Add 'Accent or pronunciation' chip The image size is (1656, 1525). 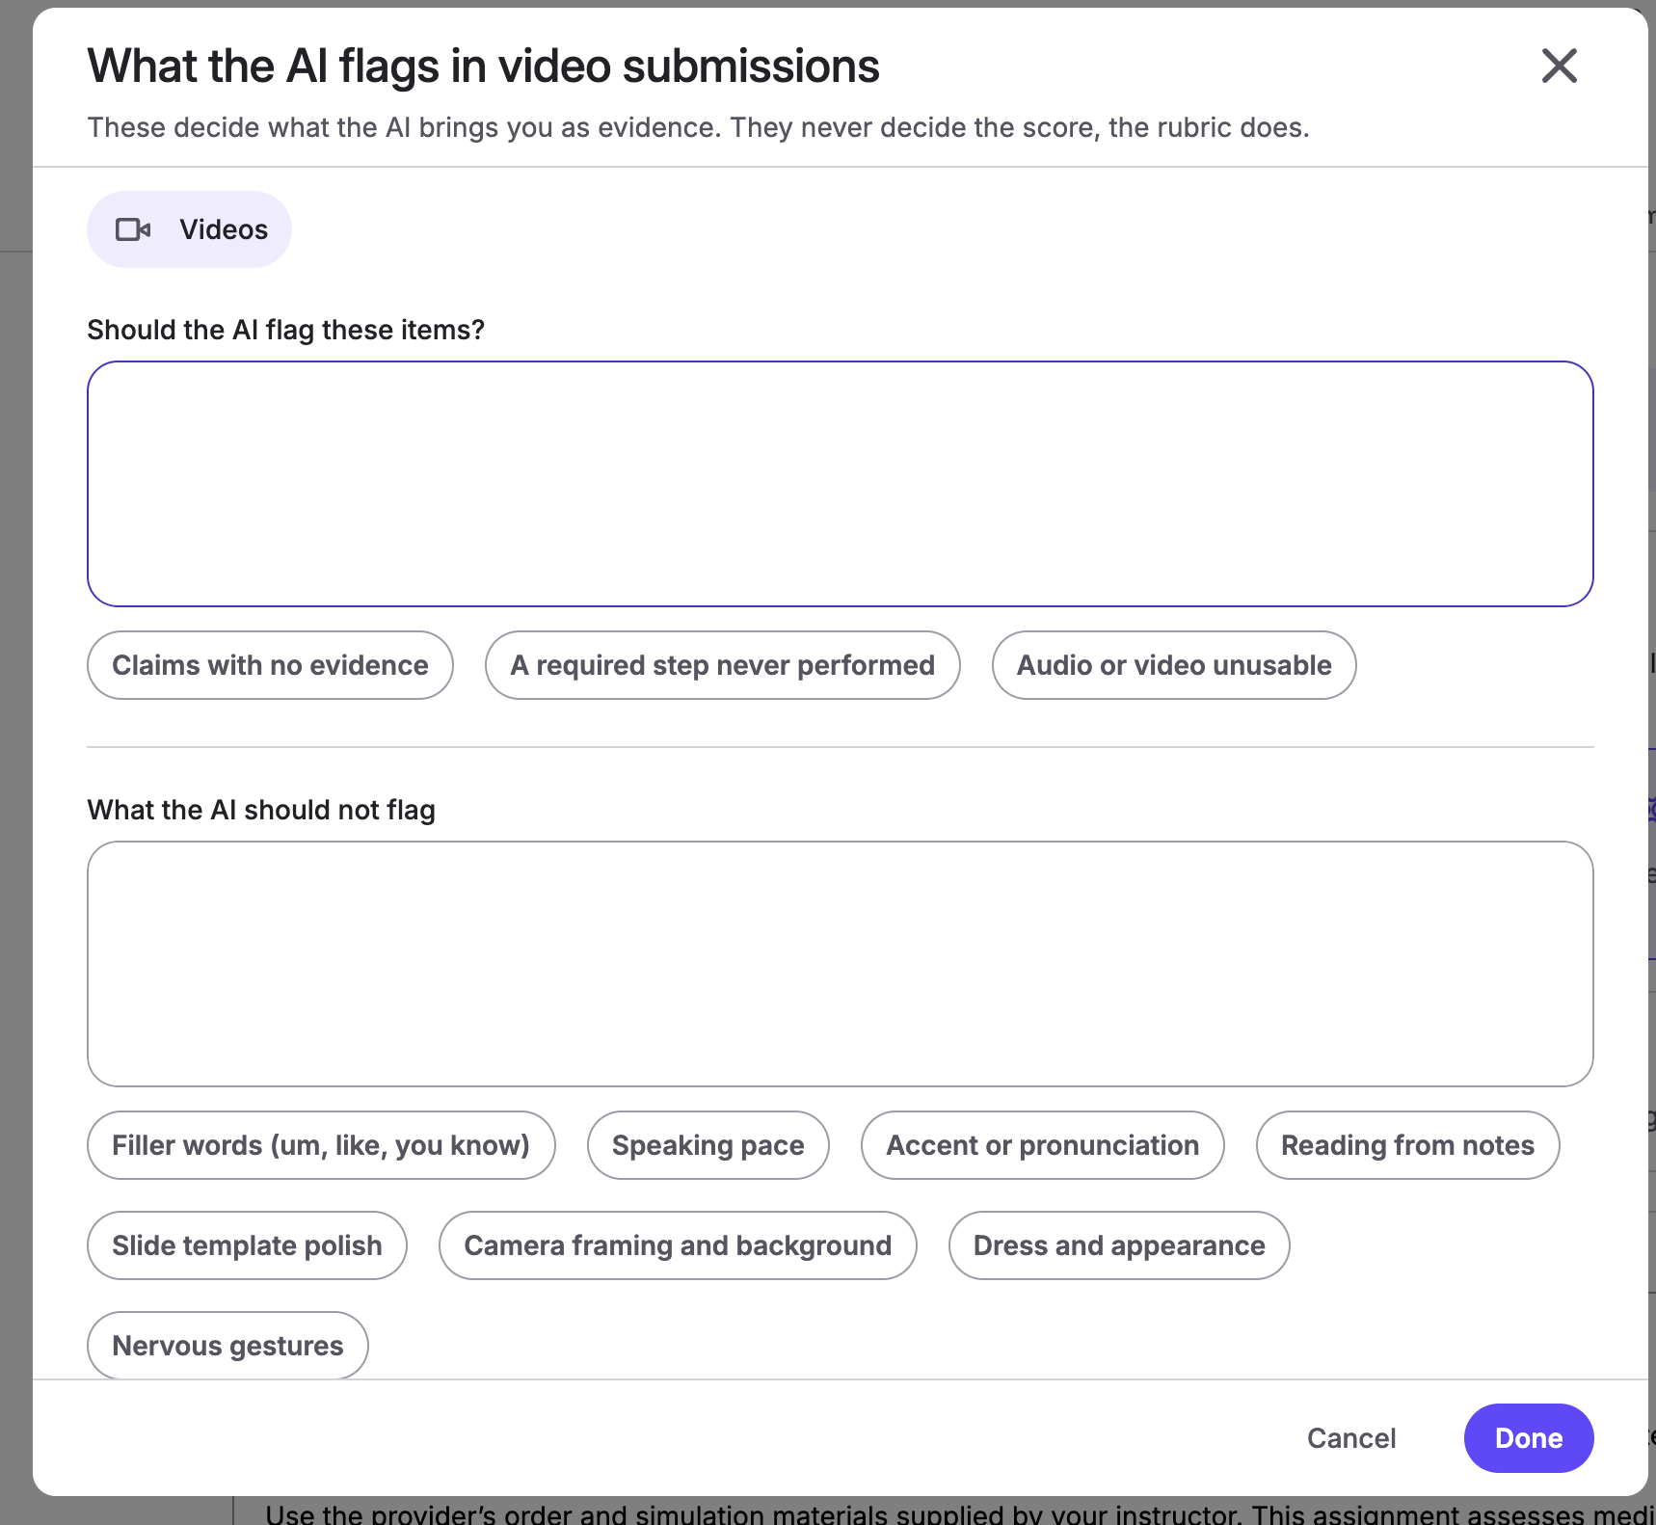[1043, 1145]
